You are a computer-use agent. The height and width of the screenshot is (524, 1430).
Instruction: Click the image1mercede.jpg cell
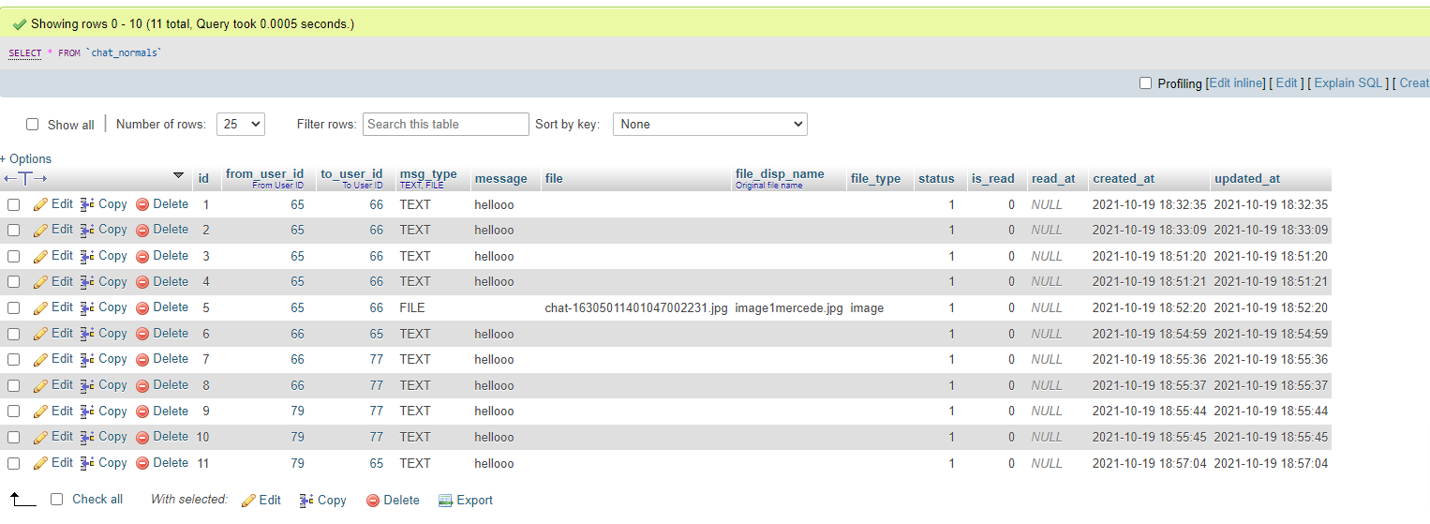coord(789,307)
